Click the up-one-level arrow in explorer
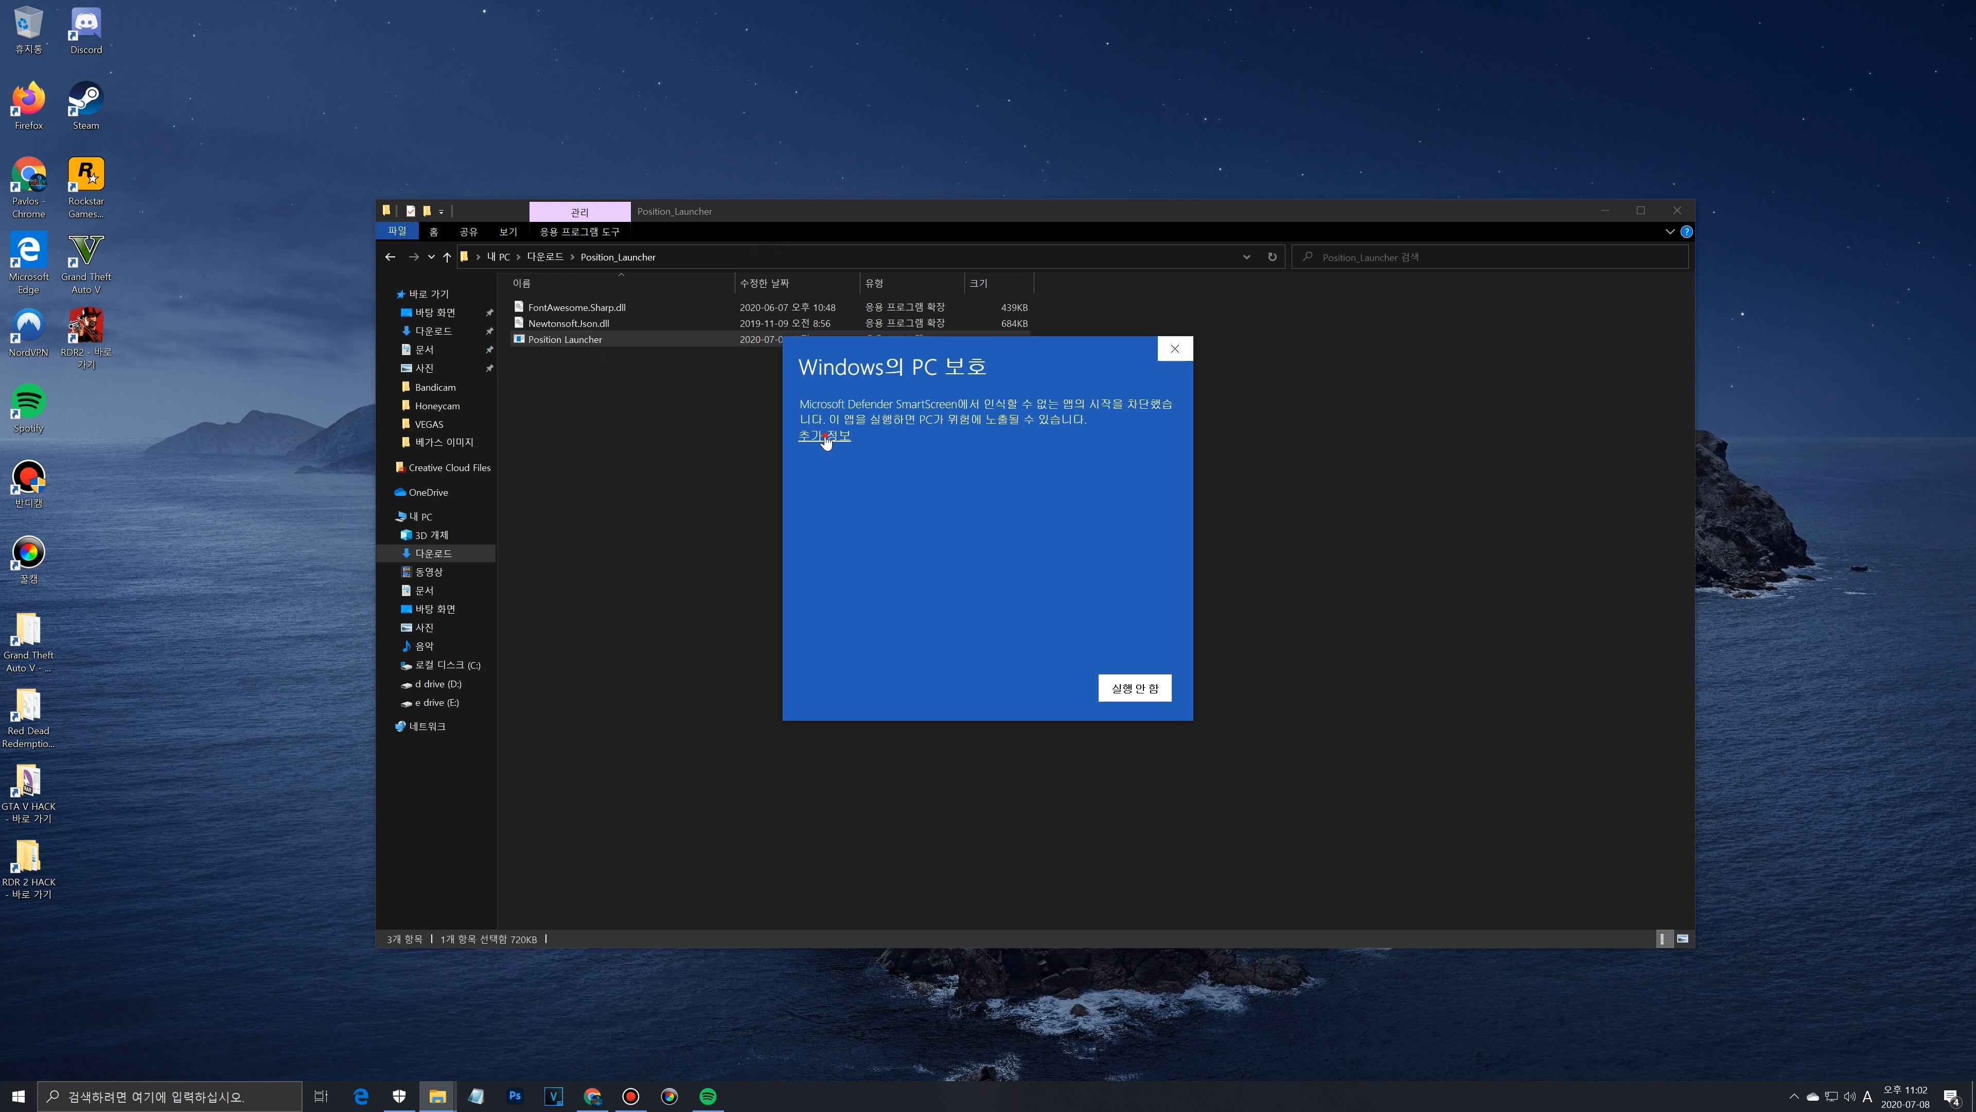Viewport: 1976px width, 1112px height. point(447,257)
